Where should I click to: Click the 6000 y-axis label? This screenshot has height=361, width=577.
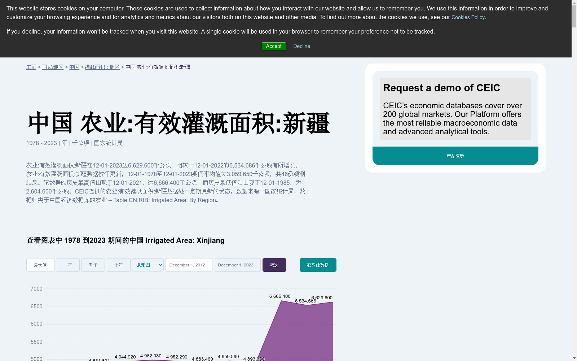click(36, 324)
